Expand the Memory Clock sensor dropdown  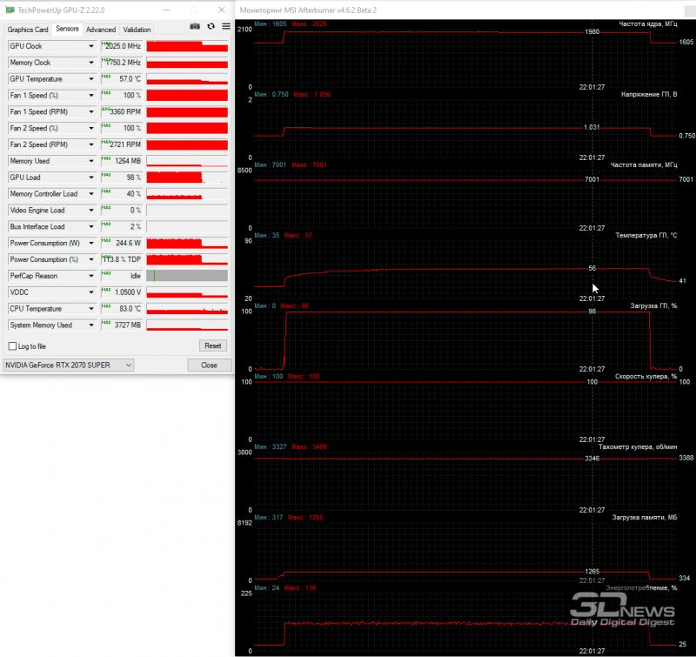pyautogui.click(x=91, y=63)
